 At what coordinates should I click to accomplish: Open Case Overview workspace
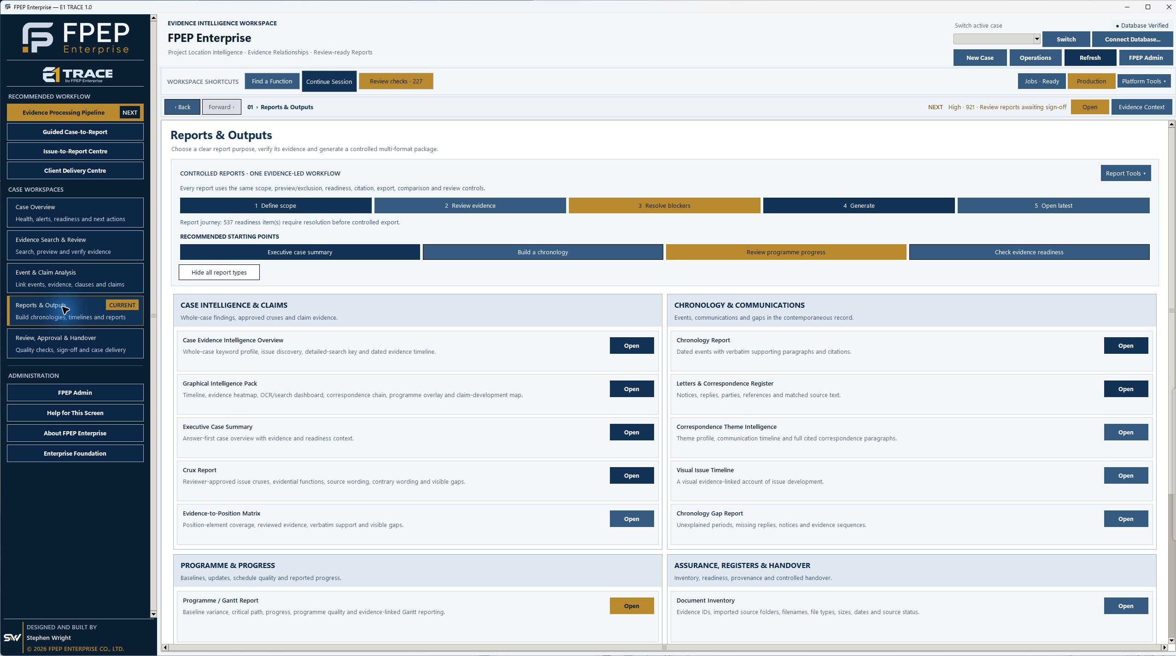tap(75, 213)
